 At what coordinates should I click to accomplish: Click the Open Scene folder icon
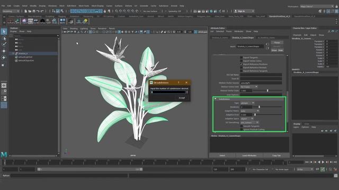point(30,11)
